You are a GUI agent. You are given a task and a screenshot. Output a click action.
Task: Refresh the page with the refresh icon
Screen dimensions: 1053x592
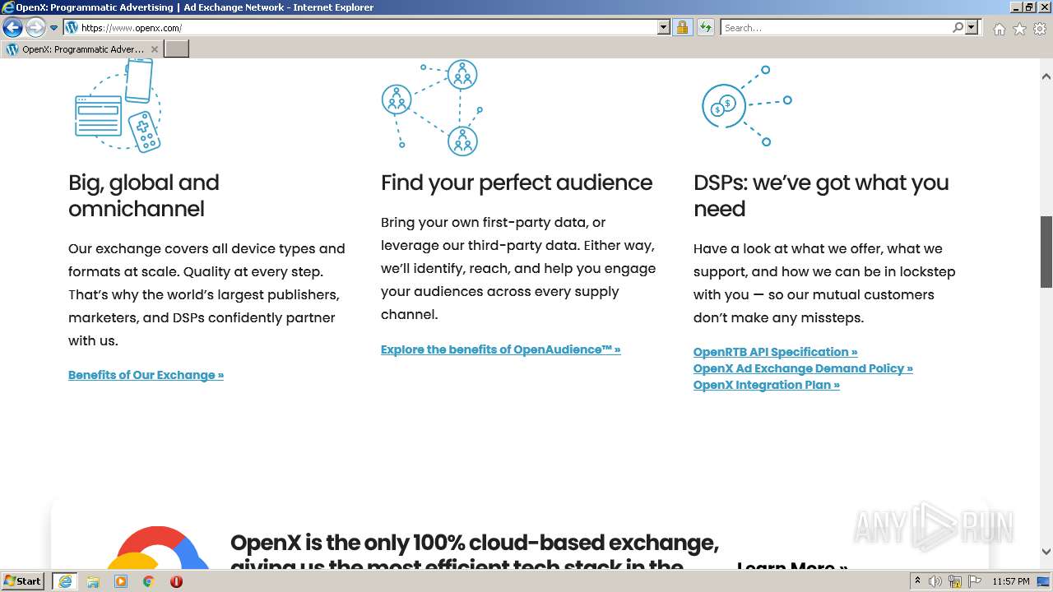coord(705,28)
